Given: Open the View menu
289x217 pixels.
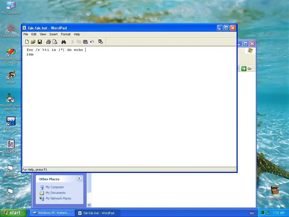Looking at the screenshot, I should coord(43,34).
